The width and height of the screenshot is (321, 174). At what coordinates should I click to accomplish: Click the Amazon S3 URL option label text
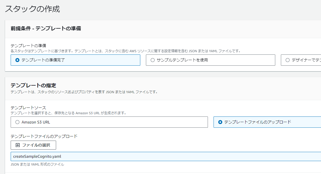coord(36,122)
